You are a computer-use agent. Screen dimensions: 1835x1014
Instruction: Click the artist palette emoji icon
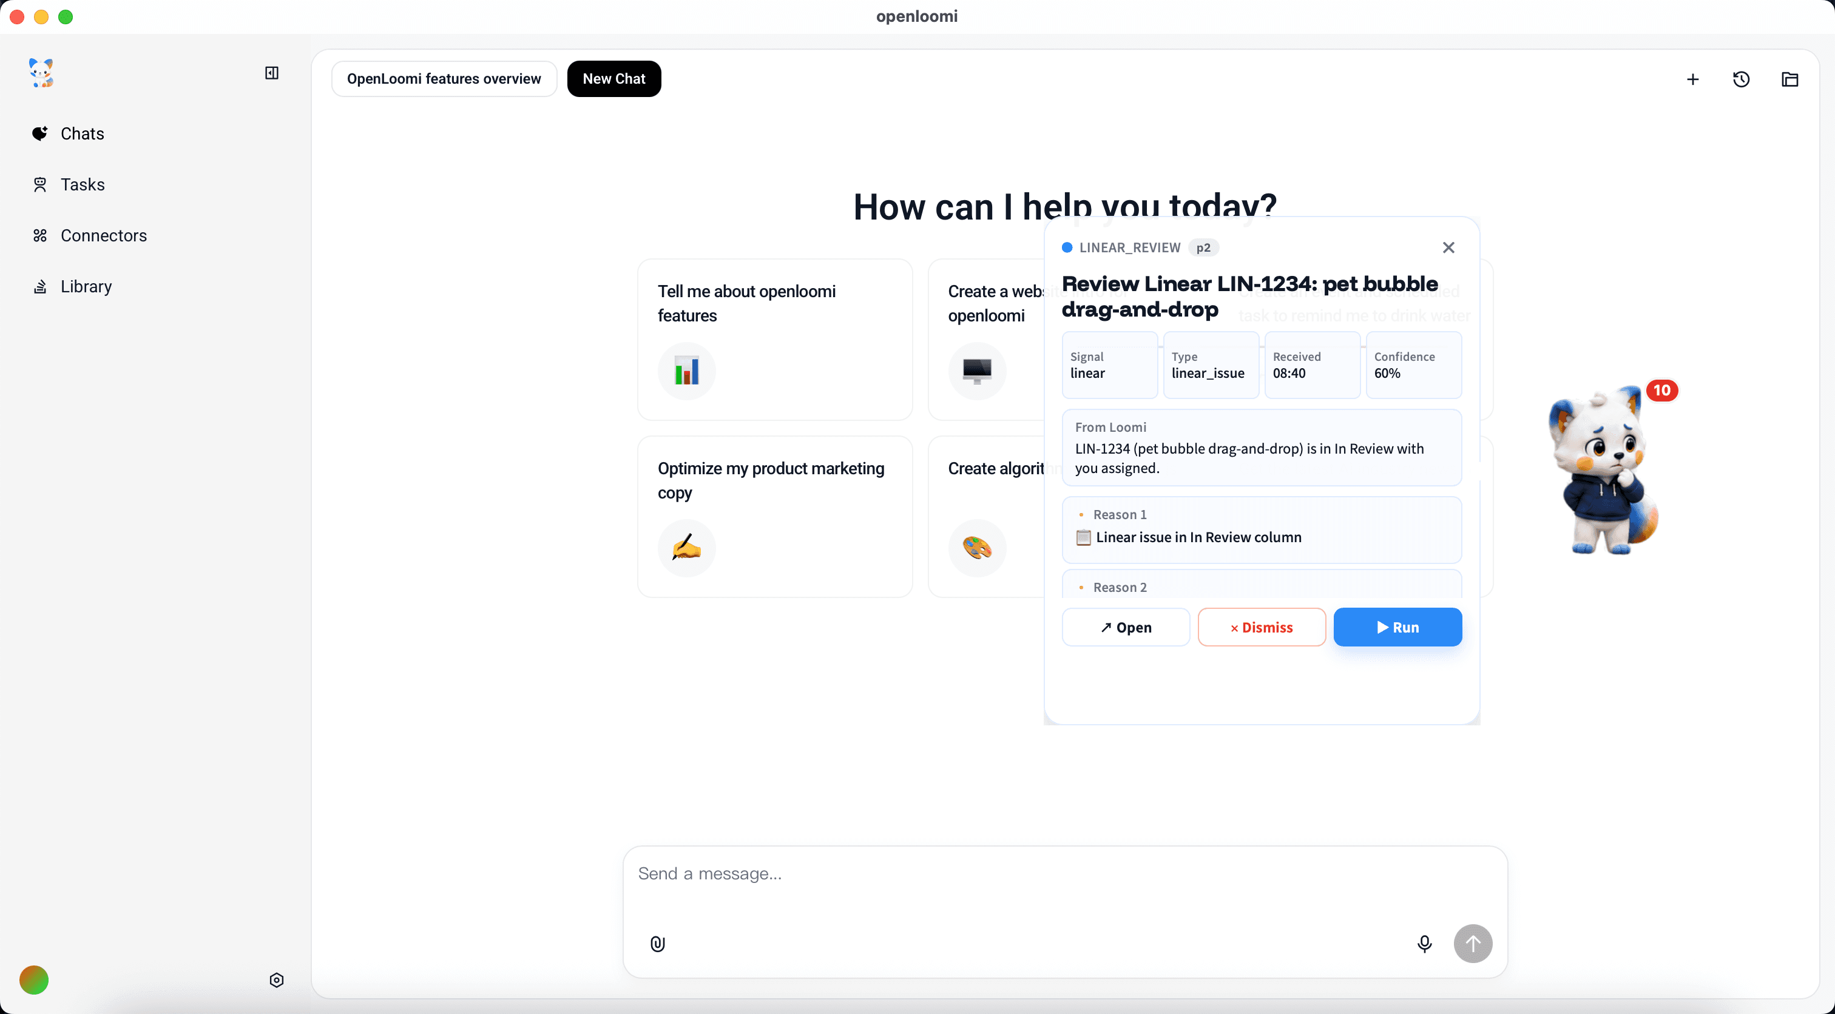(976, 548)
